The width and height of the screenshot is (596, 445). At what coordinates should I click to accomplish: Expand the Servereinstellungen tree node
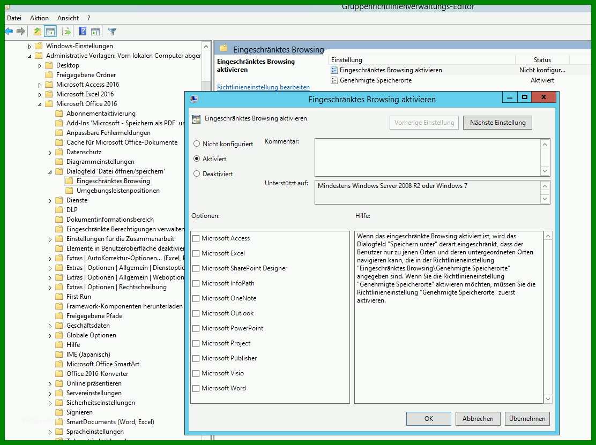click(50, 394)
